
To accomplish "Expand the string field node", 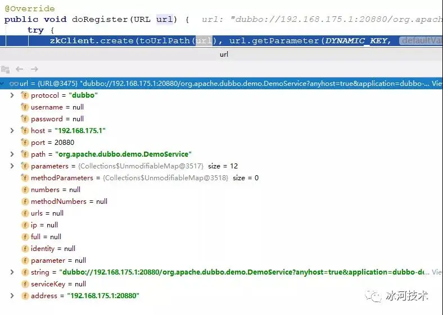I will click(x=12, y=272).
